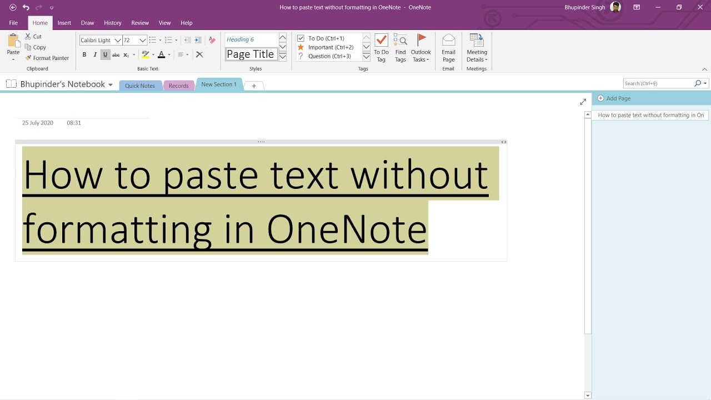Screen dimensions: 711x400
Task: Click the To Do Tag button
Action: click(x=381, y=48)
